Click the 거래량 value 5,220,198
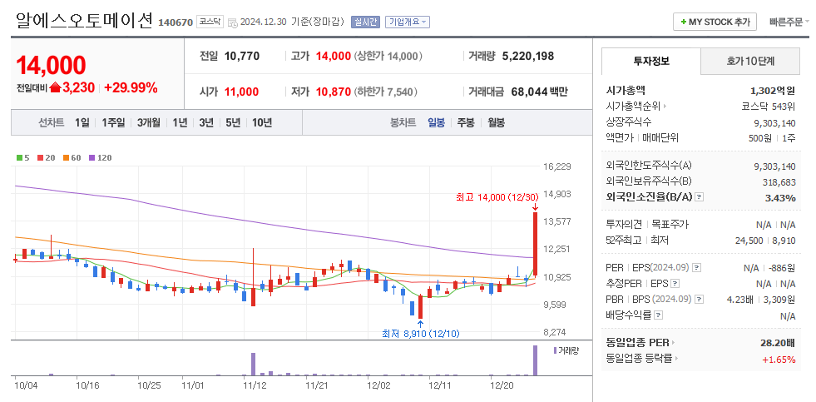Image resolution: width=816 pixels, height=402 pixels. pos(527,57)
